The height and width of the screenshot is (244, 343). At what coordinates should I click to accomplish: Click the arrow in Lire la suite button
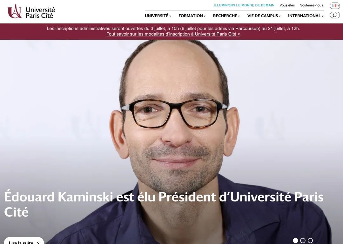tap(37, 242)
